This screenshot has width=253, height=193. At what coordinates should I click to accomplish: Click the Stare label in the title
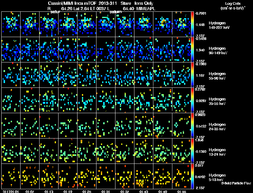(x=126, y=3)
